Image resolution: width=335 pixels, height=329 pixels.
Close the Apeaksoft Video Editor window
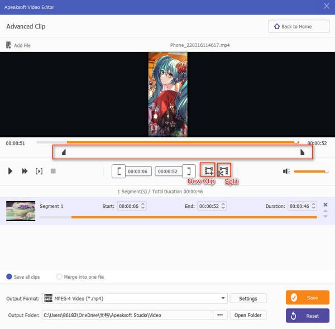pyautogui.click(x=327, y=6)
